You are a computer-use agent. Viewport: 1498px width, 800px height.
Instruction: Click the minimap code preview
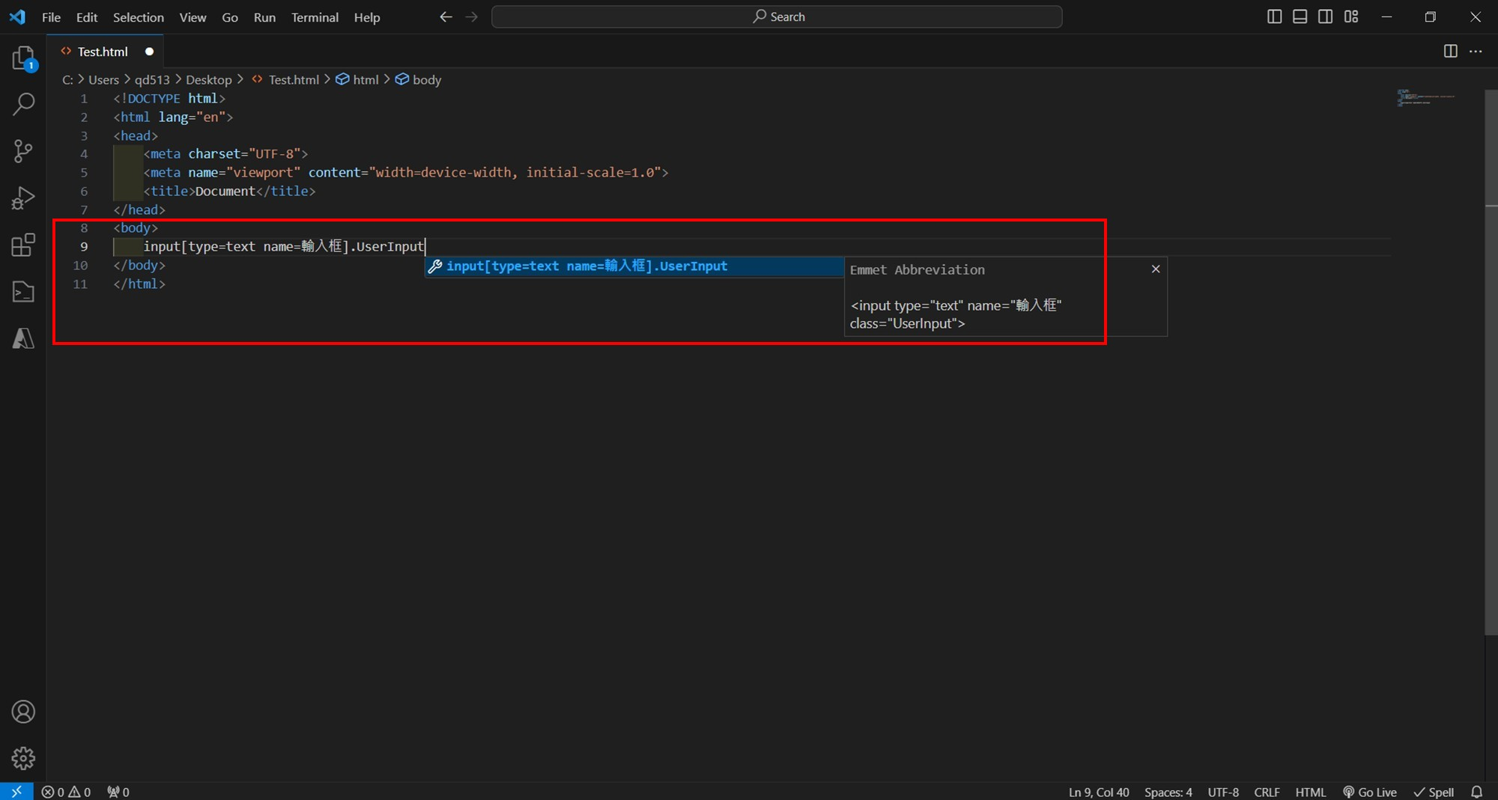coord(1426,98)
